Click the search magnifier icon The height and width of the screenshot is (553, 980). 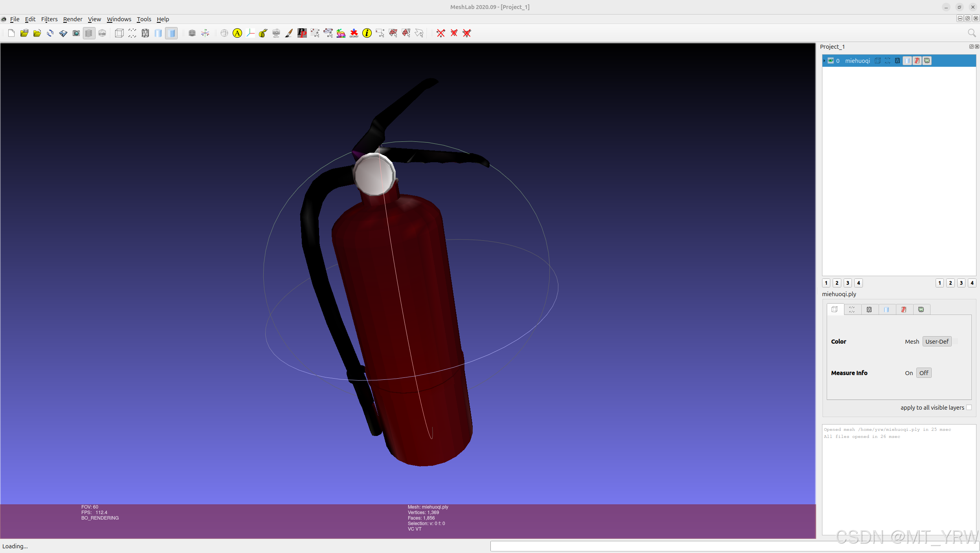coord(972,33)
